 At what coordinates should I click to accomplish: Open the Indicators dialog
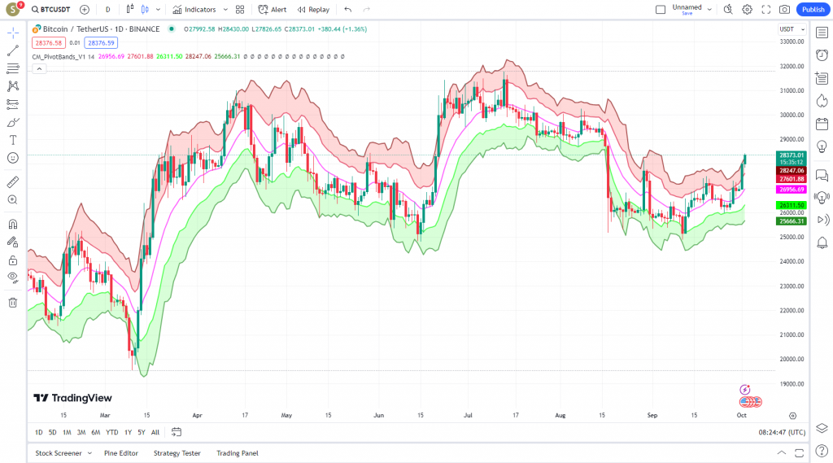[194, 10]
